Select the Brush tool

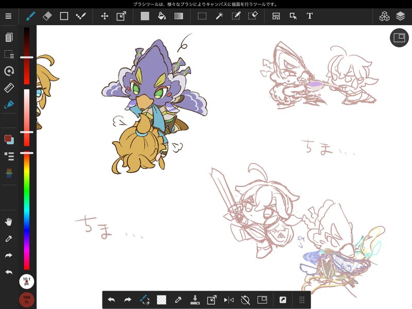(x=30, y=16)
